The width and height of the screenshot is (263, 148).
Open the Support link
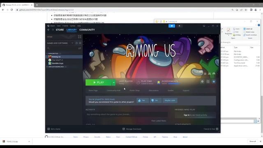[x=186, y=90]
